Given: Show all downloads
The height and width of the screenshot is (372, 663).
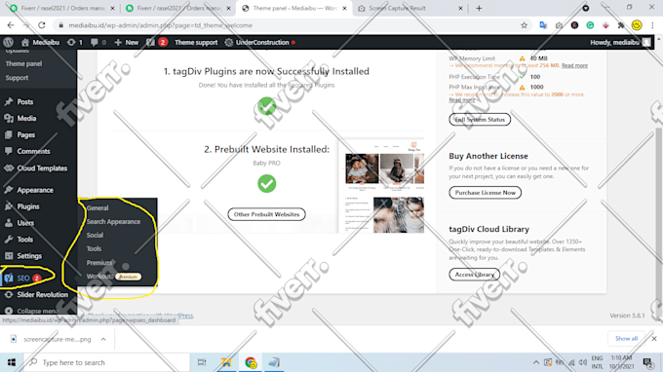Looking at the screenshot, I should pos(626,339).
